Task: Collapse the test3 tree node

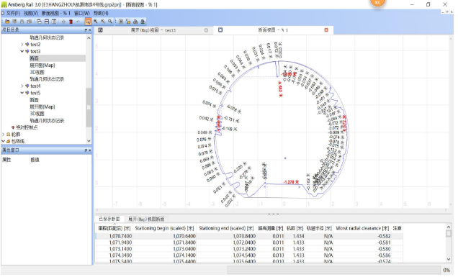Action: pyautogui.click(x=22, y=52)
